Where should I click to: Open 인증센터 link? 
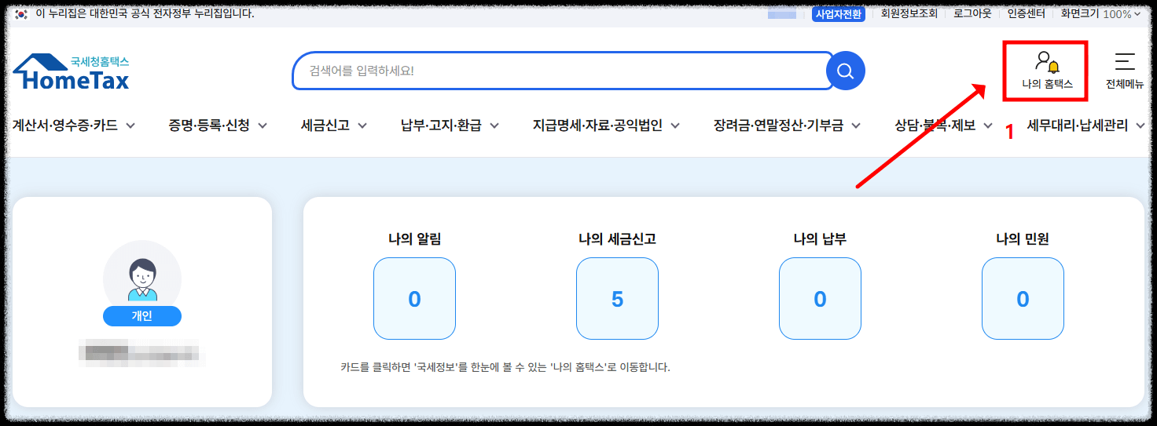pos(1026,14)
